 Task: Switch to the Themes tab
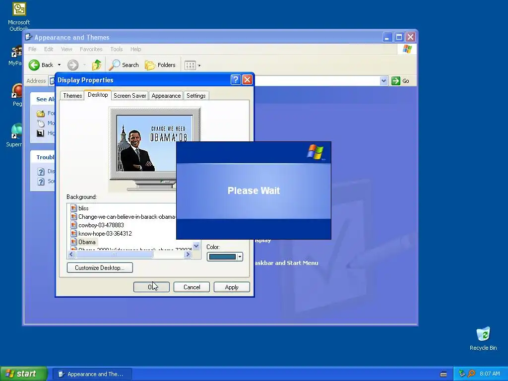point(72,96)
